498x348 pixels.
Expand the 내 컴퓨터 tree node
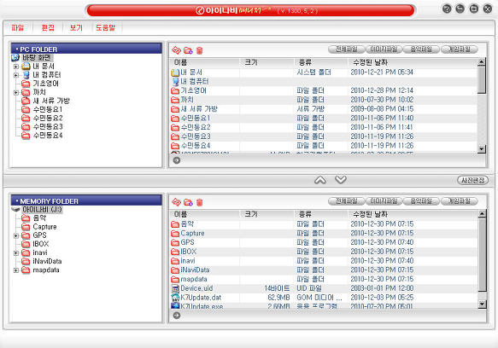click(16, 75)
